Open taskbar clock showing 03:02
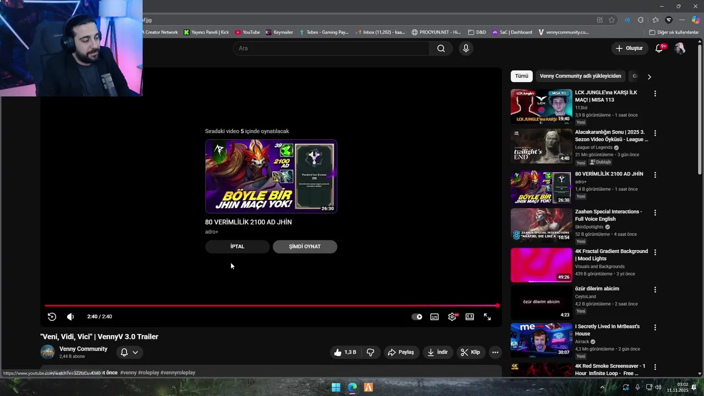Screen dimensions: 704x396 click(678, 387)
